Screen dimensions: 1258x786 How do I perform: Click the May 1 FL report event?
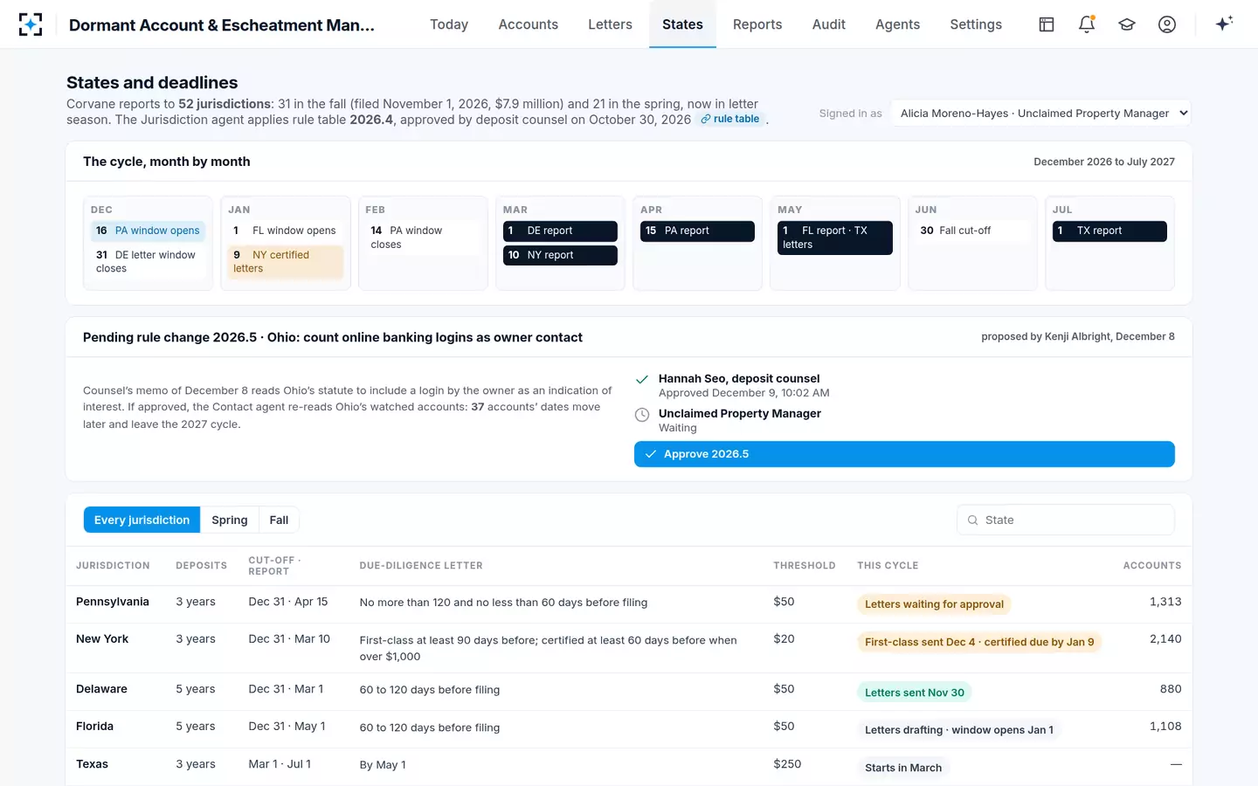point(835,238)
